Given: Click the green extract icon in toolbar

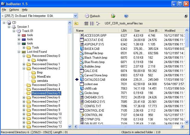Looking at the screenshot, I should pyautogui.click(x=113, y=16).
